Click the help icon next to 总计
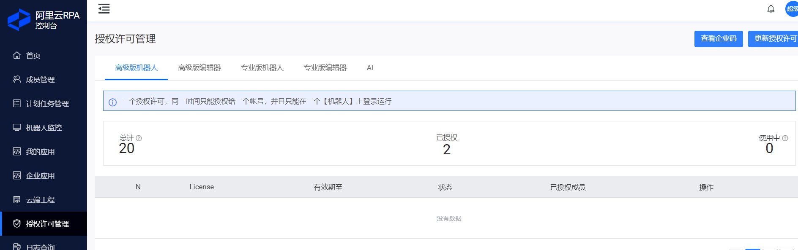Viewport: 798px width, 250px height. 139,138
